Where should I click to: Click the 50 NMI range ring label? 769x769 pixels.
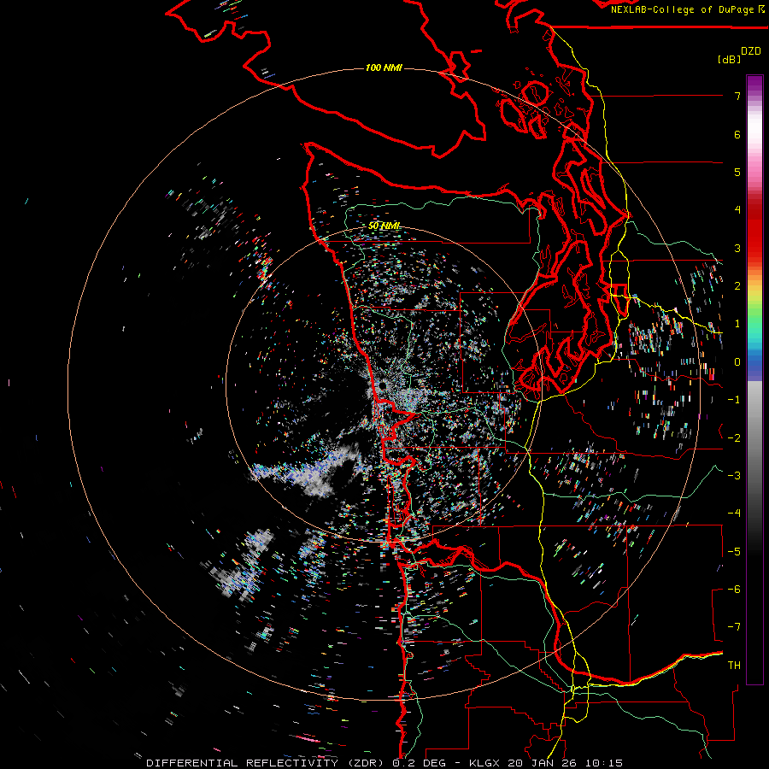click(384, 226)
